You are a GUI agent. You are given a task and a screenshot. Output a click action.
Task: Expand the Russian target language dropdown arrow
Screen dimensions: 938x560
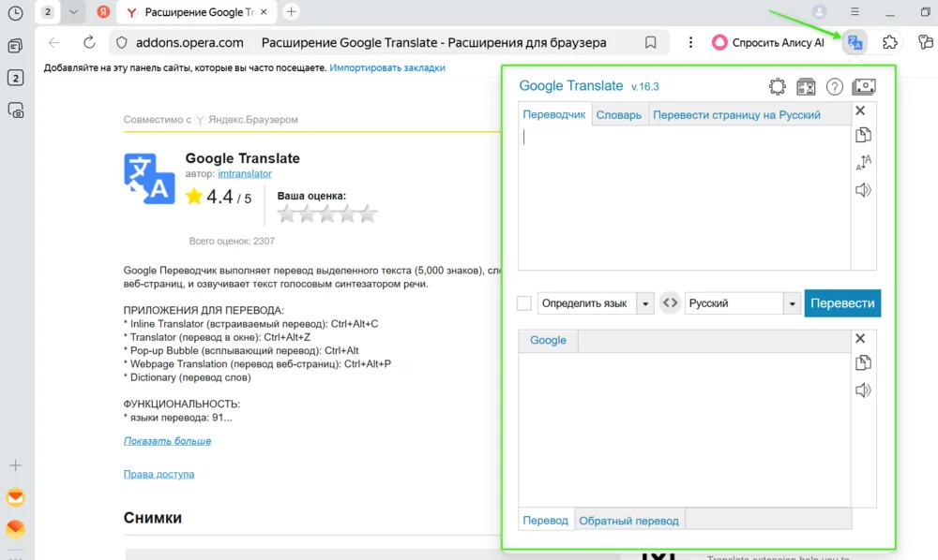click(x=792, y=303)
